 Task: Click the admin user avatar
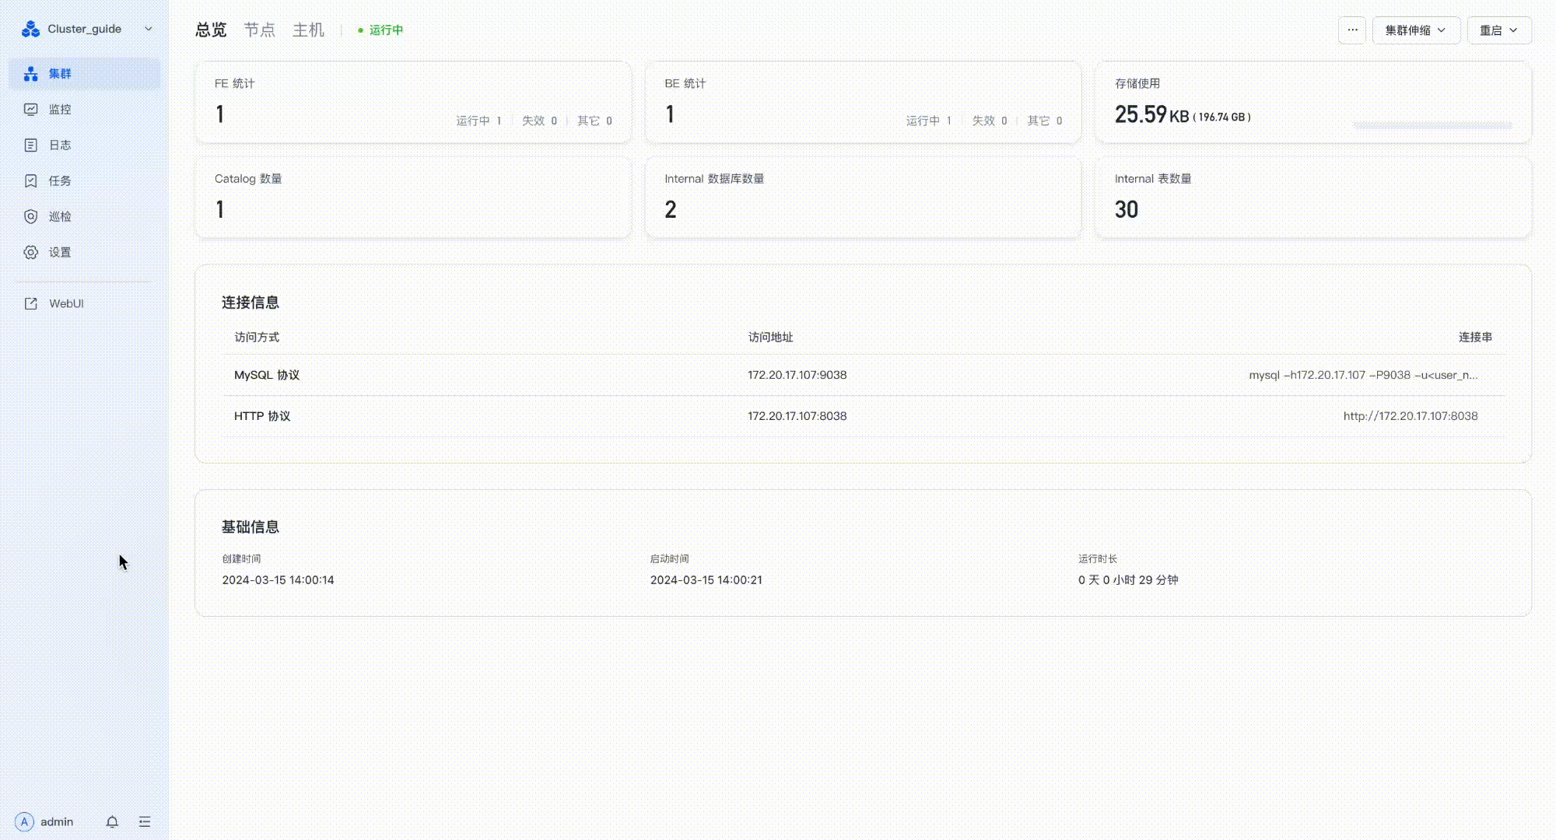pyautogui.click(x=24, y=822)
